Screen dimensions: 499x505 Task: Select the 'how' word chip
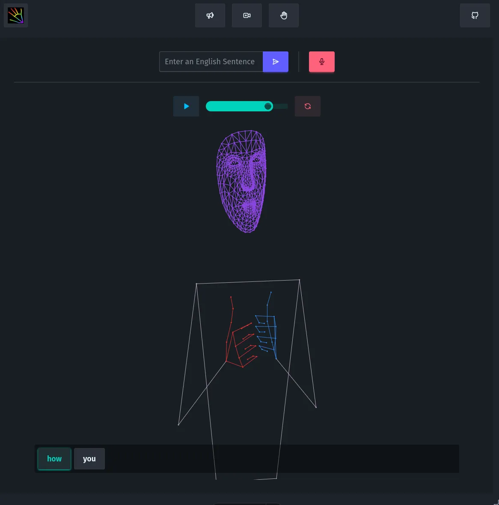point(54,459)
